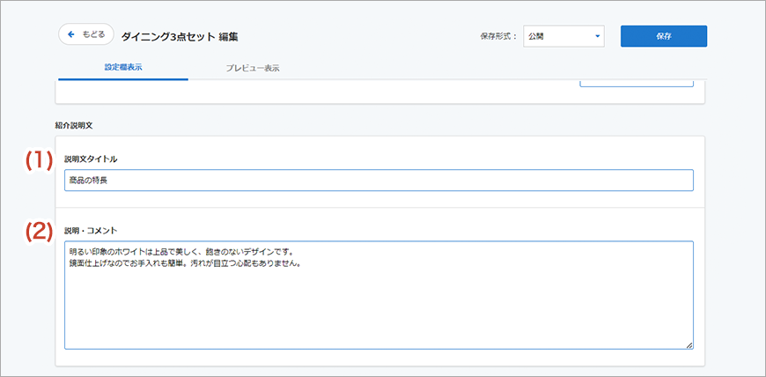Screen dimensions: 766x377
Task: Click the textarea resize handle in the corner
Action: pyautogui.click(x=689, y=345)
